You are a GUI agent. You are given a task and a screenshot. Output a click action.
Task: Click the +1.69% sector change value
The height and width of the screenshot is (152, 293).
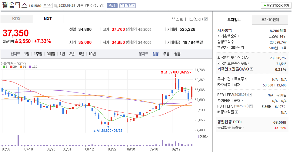280,128
